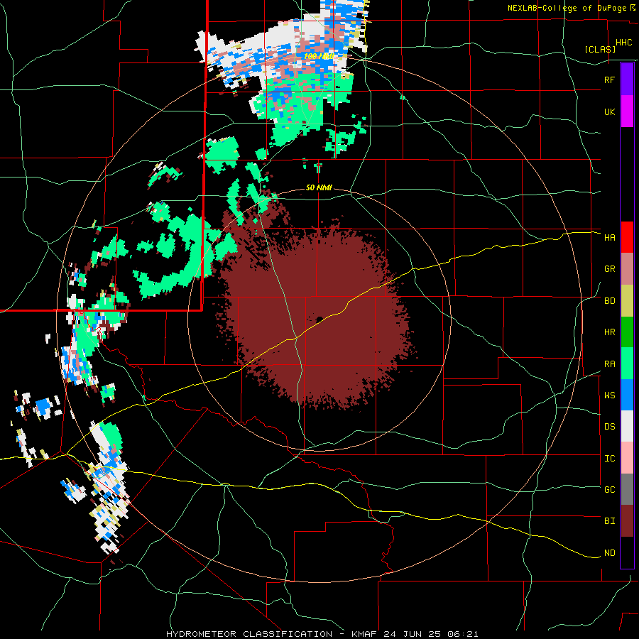Pick the HR dark green legend swatch
This screenshot has width=639, height=639.
click(x=627, y=332)
